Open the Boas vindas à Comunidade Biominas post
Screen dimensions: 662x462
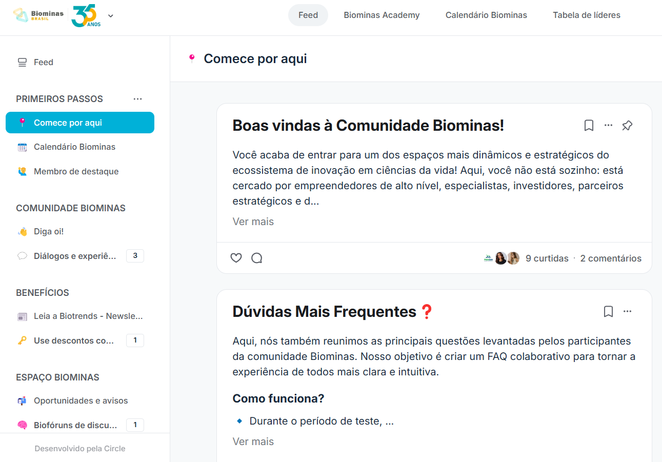pyautogui.click(x=368, y=126)
